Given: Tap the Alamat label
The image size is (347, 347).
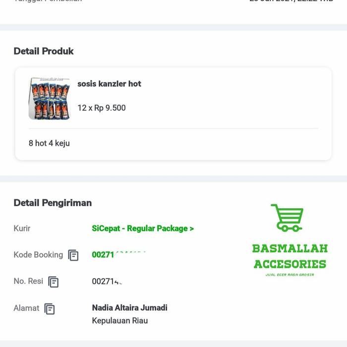Looking at the screenshot, I should 26,308.
